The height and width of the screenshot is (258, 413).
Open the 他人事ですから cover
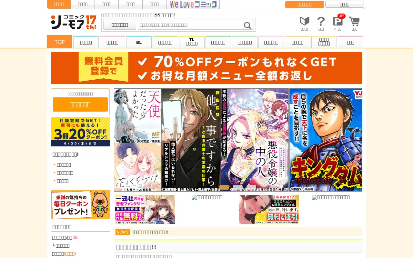tap(191, 140)
